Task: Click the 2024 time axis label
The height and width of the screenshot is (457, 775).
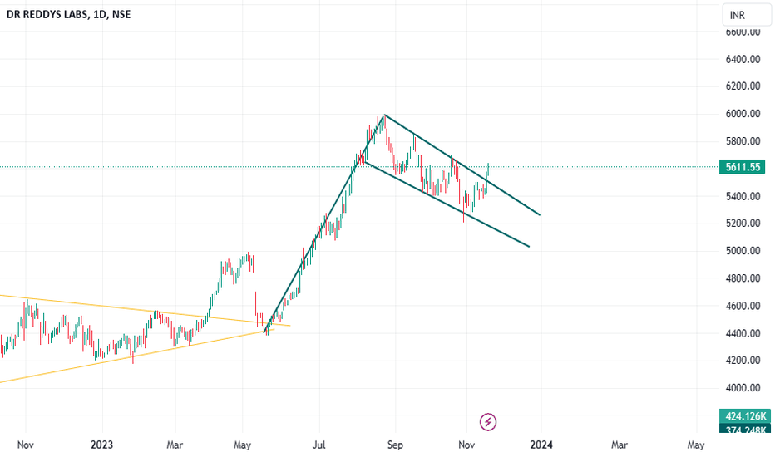Action: [x=541, y=445]
